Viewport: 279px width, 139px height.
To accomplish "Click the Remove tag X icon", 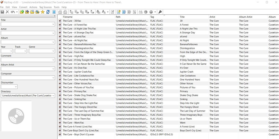I will [x=8, y=12].
